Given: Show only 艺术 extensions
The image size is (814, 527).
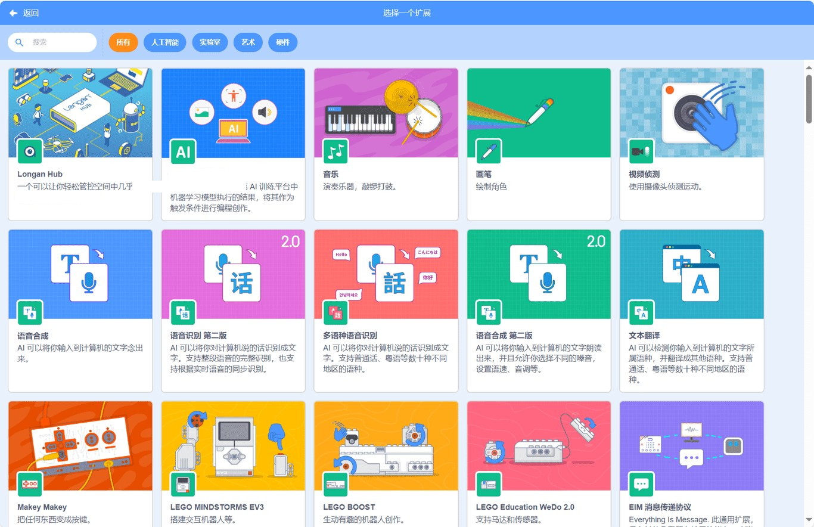Looking at the screenshot, I should 248,42.
